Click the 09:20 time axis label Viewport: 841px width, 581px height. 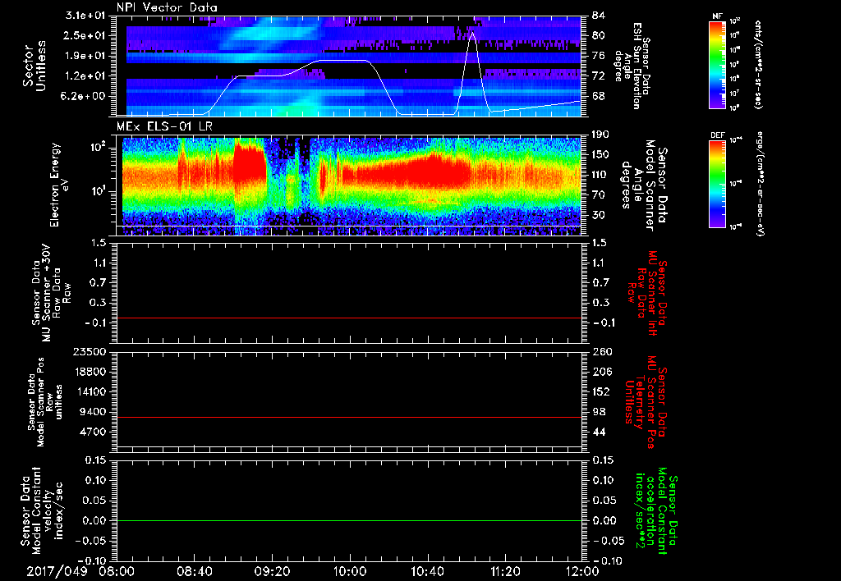(272, 571)
